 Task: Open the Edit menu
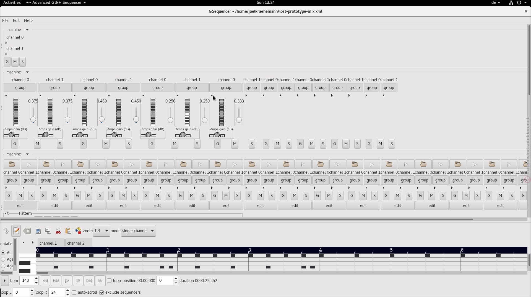(x=16, y=21)
